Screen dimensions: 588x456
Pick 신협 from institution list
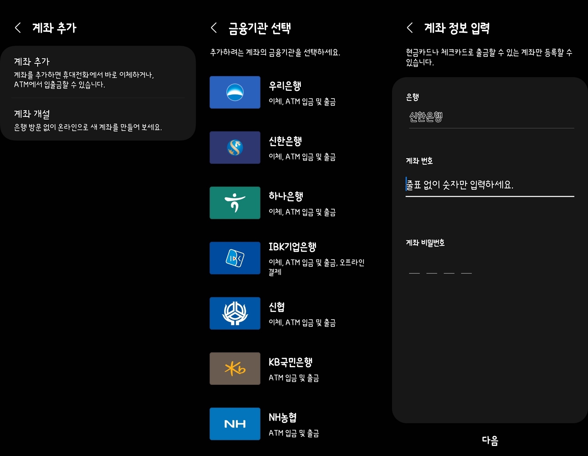[277, 307]
